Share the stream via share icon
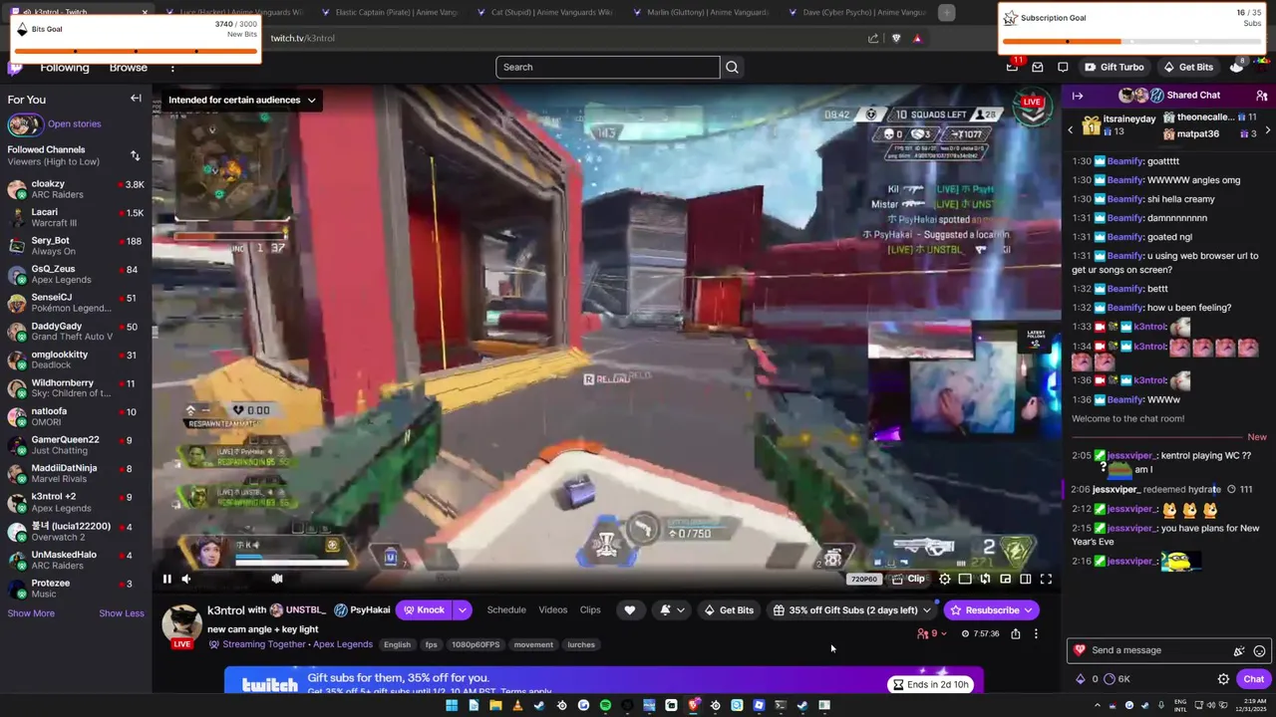This screenshot has height=717, width=1276. [1016, 633]
